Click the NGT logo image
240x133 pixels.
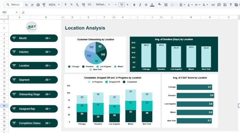[x=32, y=27]
